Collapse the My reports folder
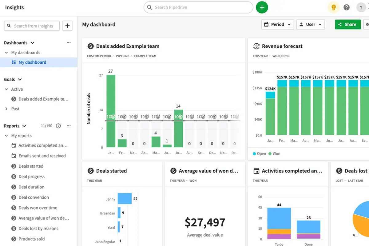 (x=6, y=136)
